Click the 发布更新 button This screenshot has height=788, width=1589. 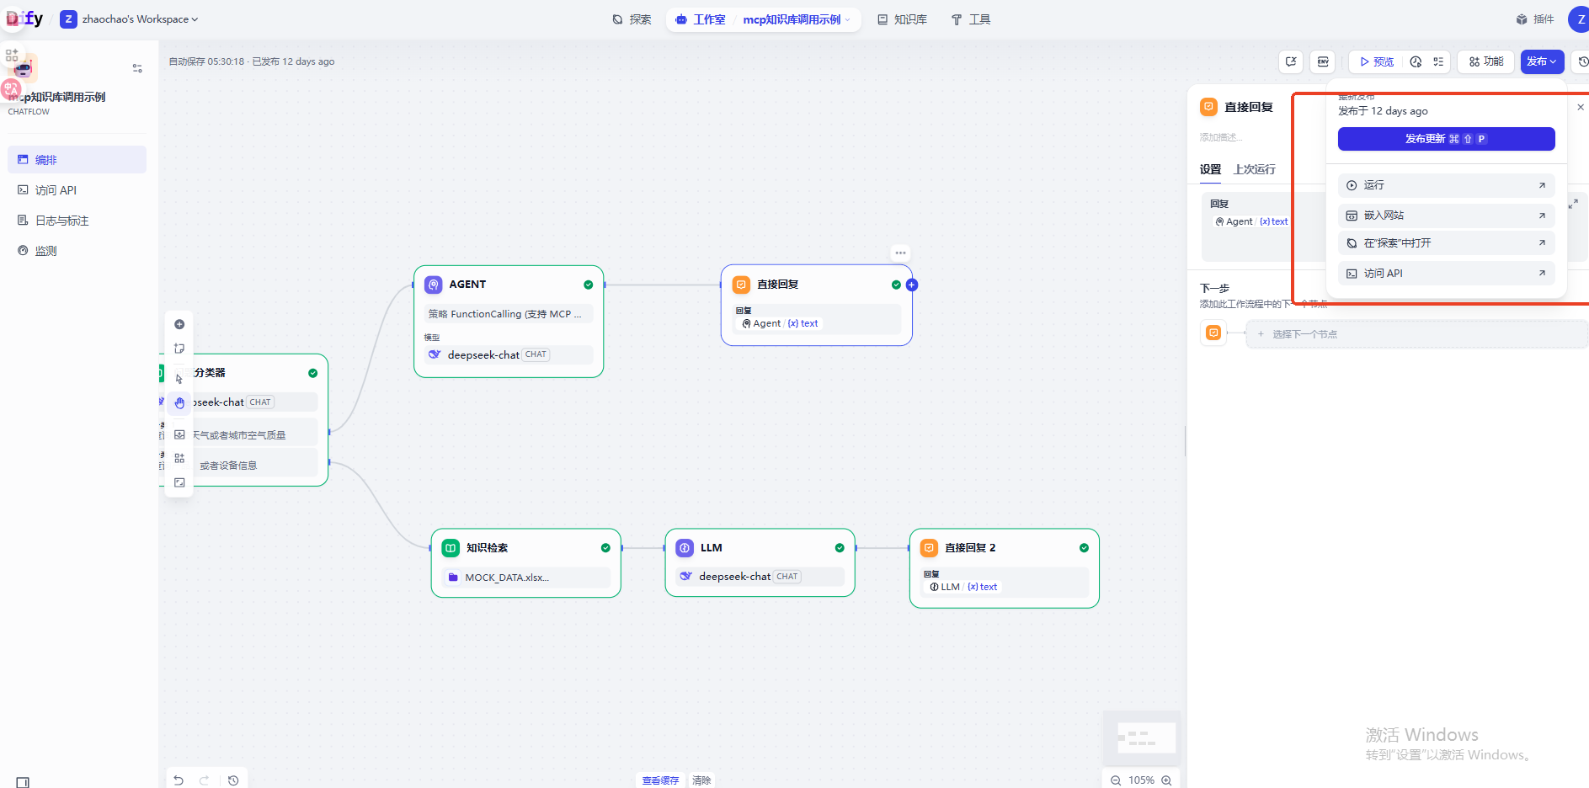click(x=1446, y=139)
